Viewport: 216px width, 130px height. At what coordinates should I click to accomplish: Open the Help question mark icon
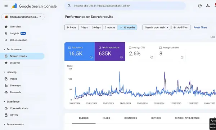click(x=200, y=6)
